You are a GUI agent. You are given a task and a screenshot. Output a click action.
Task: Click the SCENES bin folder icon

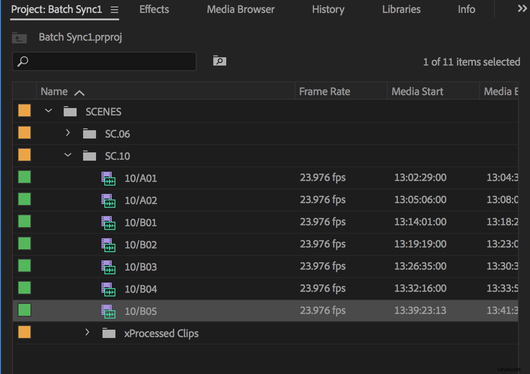click(69, 111)
